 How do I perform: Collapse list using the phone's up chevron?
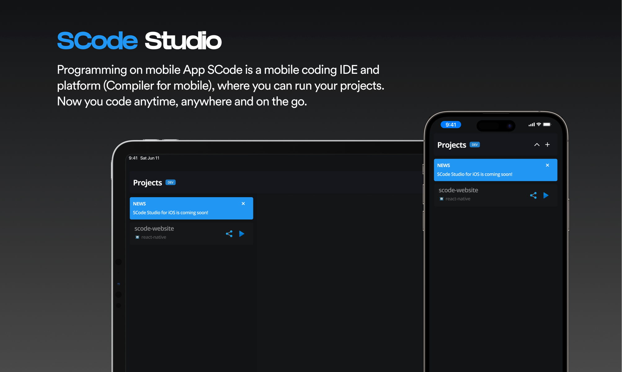click(x=537, y=145)
